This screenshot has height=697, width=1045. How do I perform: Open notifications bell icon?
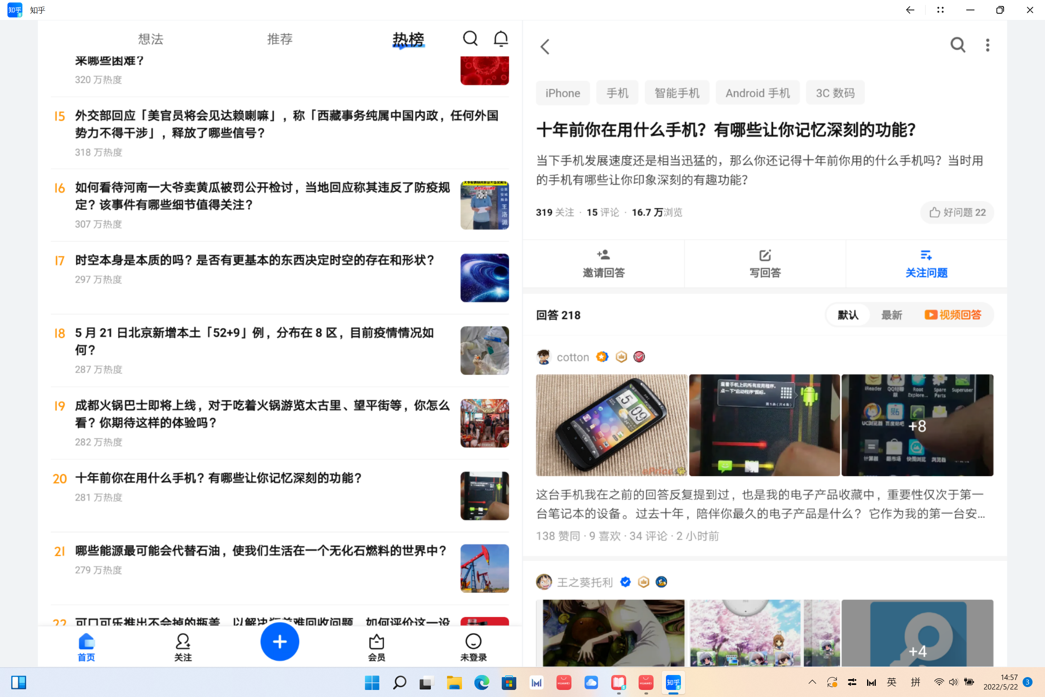pos(501,39)
